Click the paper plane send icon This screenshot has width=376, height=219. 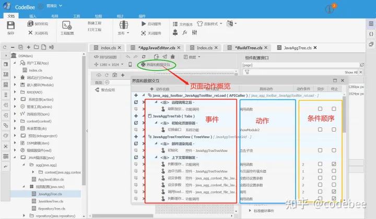point(164,57)
